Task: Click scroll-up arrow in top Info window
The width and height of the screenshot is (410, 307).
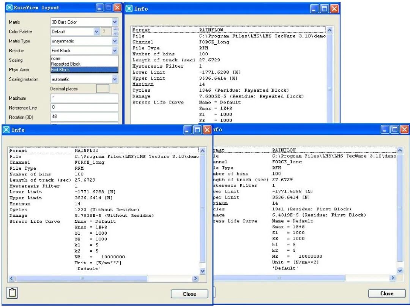Action: (x=330, y=30)
